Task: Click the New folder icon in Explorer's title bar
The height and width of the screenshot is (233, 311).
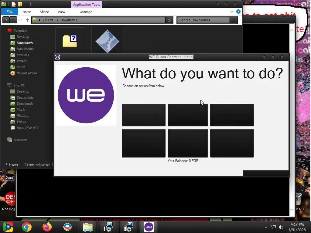Action: tap(20, 4)
